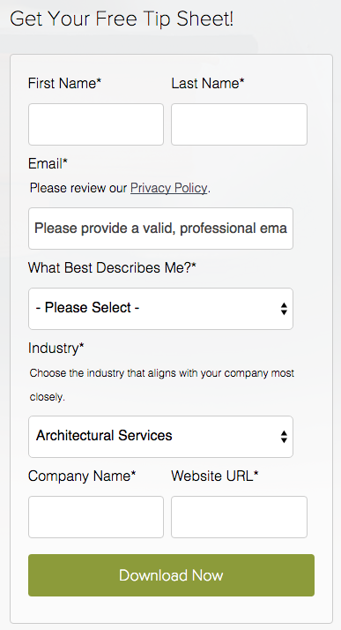341x630 pixels.
Task: Click the 'What Best Describes Me?*' label
Action: [112, 267]
